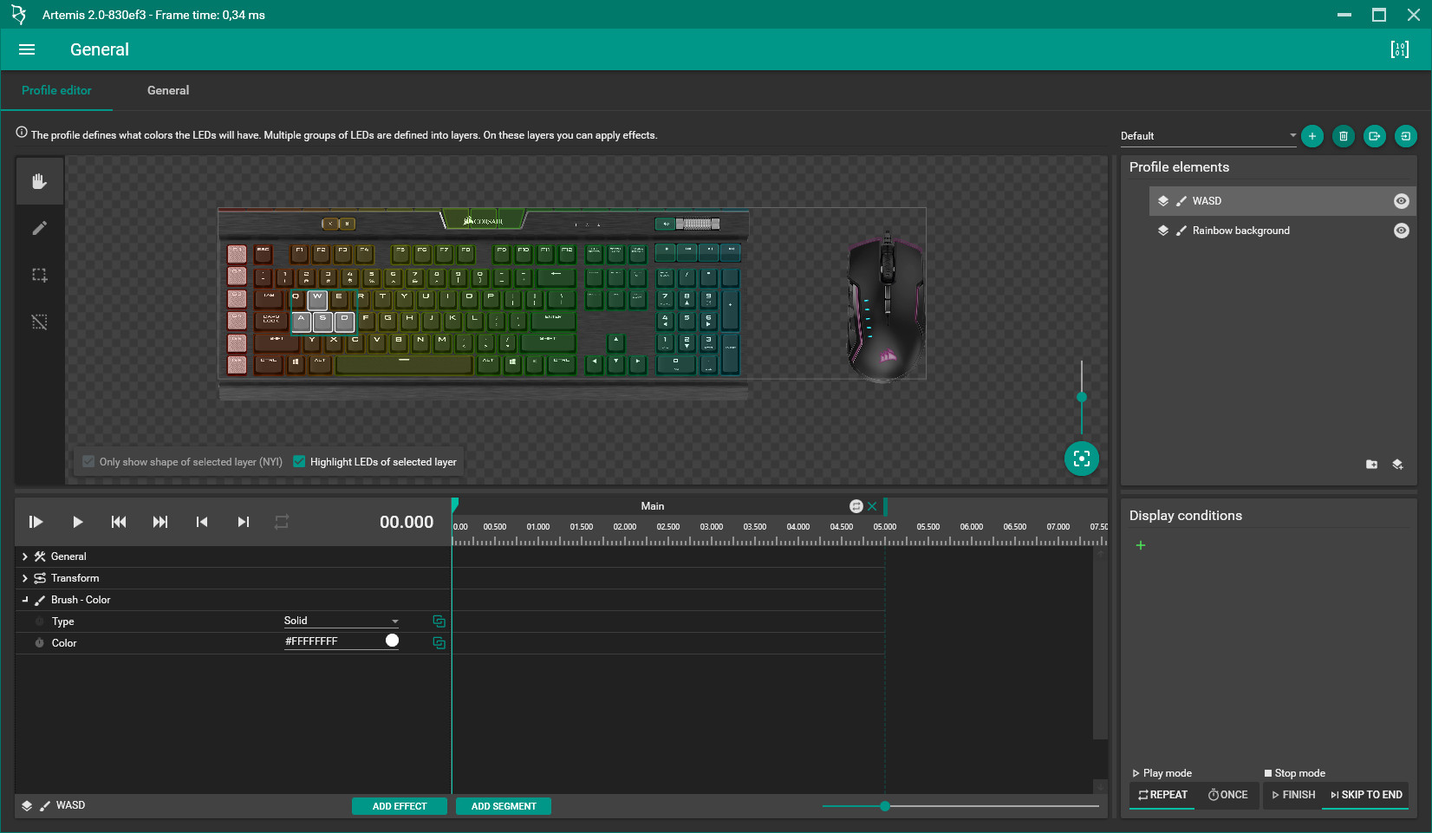Open the brush Type Solid dropdown
Image resolution: width=1432 pixels, height=833 pixels.
341,621
